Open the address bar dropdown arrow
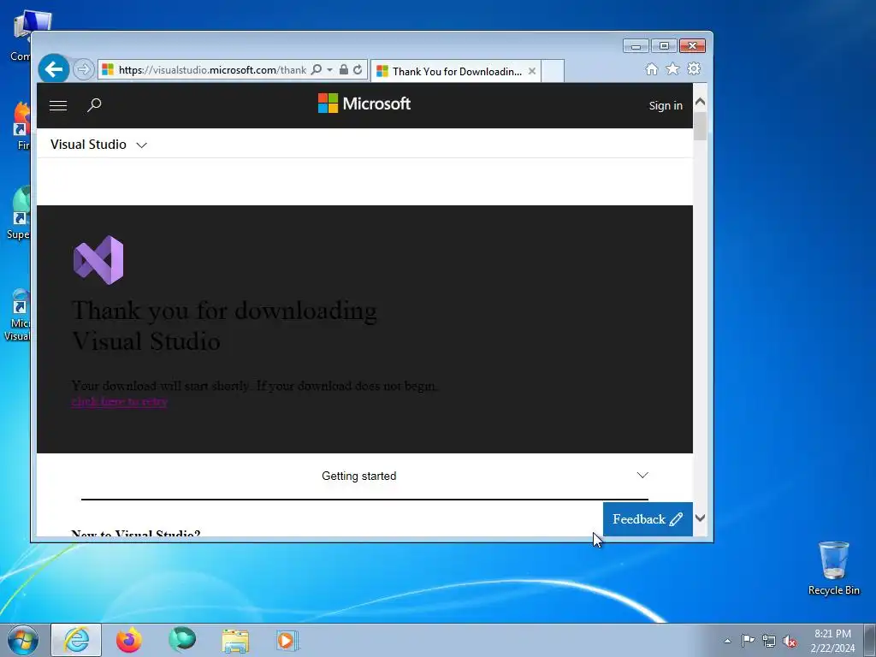The height and width of the screenshot is (657, 876). coord(329,70)
